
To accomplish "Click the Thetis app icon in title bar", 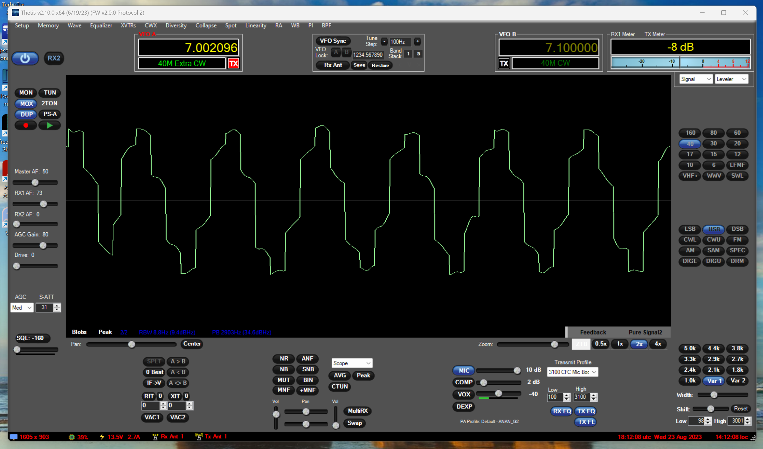I will (16, 12).
